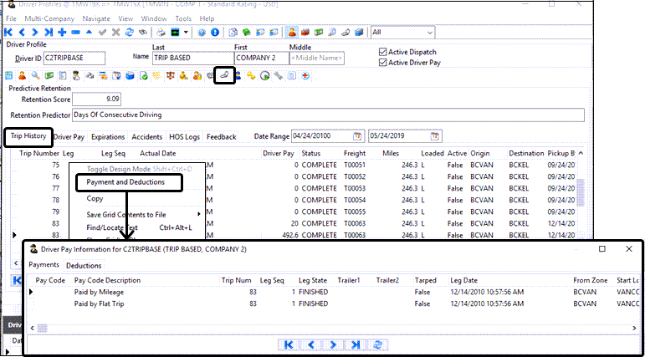
Task: Click the refresh icon in top toolbar
Action: click(x=129, y=32)
